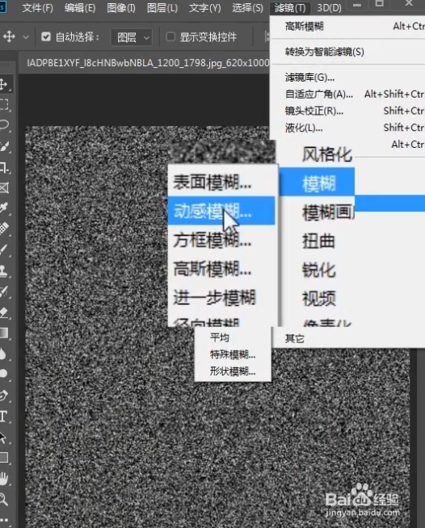This screenshot has height=528, width=425.
Task: Open the 视频 submenu
Action: (x=318, y=299)
